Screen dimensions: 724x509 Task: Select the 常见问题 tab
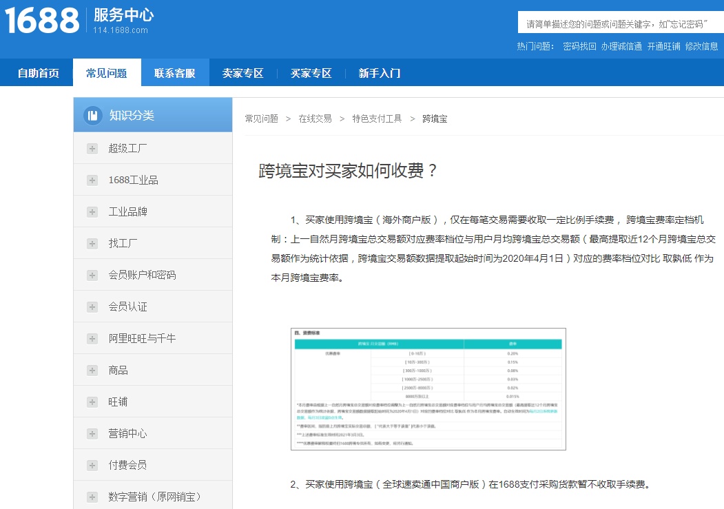[x=107, y=73]
